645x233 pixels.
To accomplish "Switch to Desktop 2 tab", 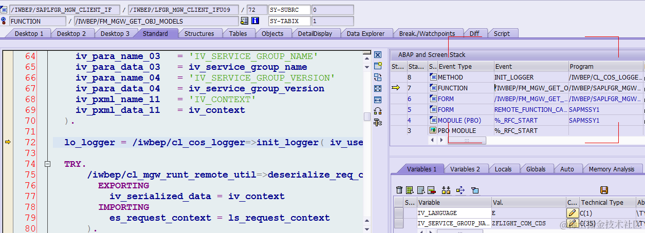I will 71,33.
